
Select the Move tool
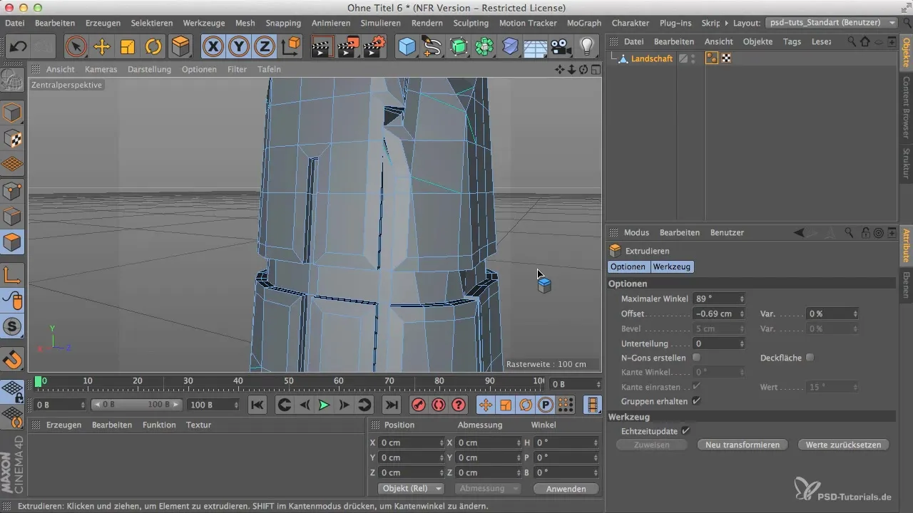pos(102,47)
